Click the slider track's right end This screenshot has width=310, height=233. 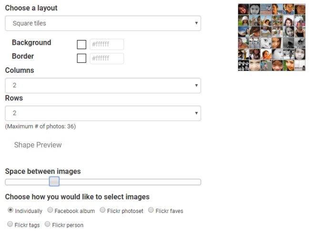coord(199,182)
